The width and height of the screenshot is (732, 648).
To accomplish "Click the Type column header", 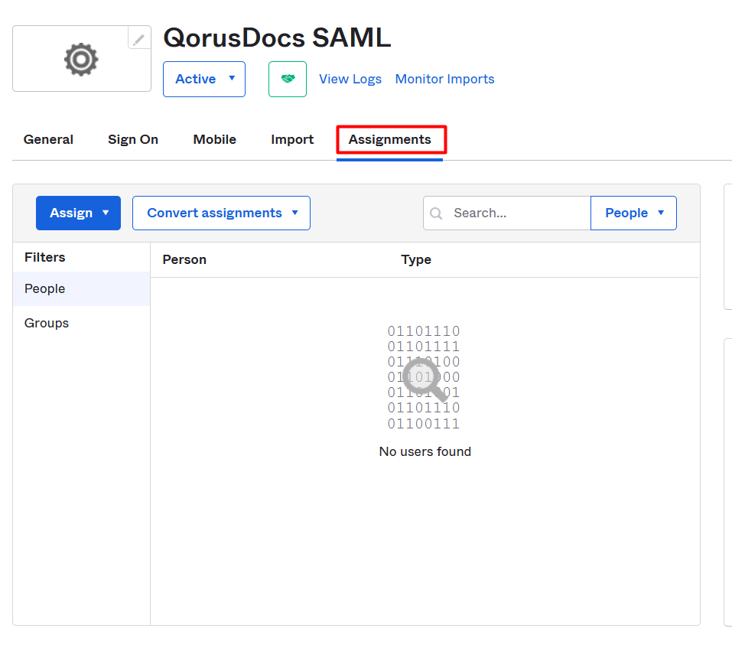I will (416, 260).
